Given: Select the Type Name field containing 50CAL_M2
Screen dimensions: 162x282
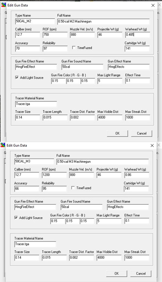Looking at the screenshot, I should [x=35, y=21].
